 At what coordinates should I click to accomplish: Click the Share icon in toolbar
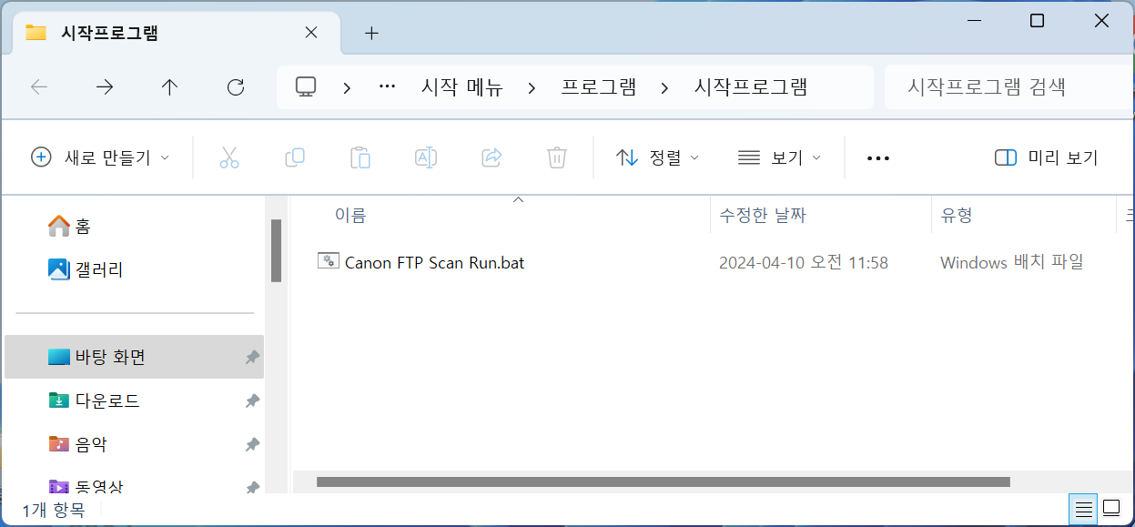point(491,157)
